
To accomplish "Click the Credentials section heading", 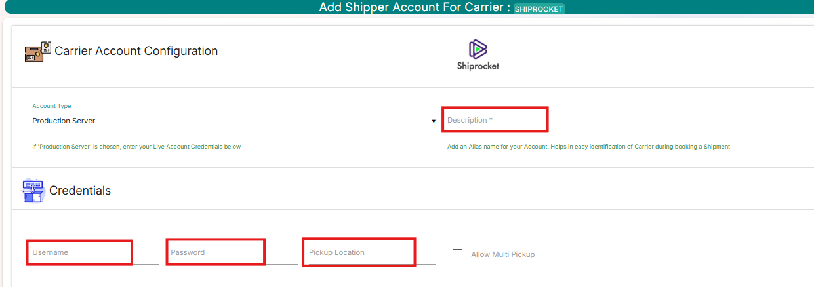I will tap(80, 191).
